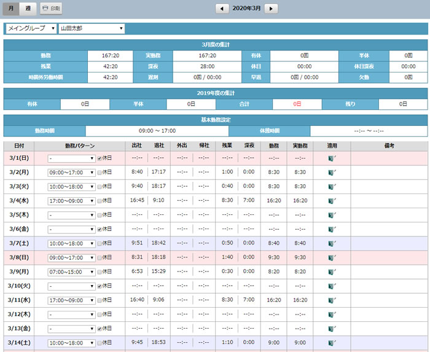The image size is (430, 352).
Task: Click the 印刷 print button
Action: point(51,9)
